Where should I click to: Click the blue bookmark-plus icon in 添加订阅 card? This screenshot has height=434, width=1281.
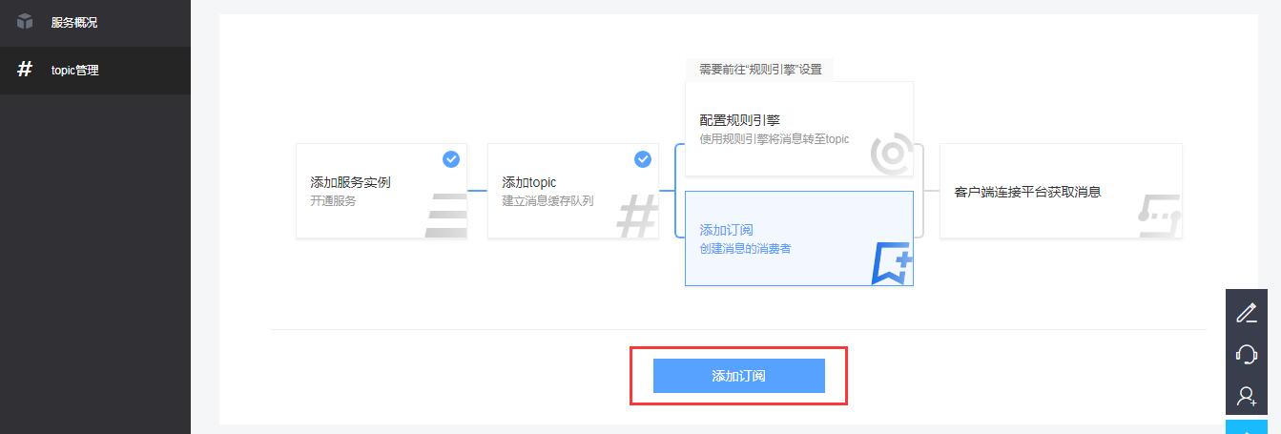pyautogui.click(x=892, y=263)
